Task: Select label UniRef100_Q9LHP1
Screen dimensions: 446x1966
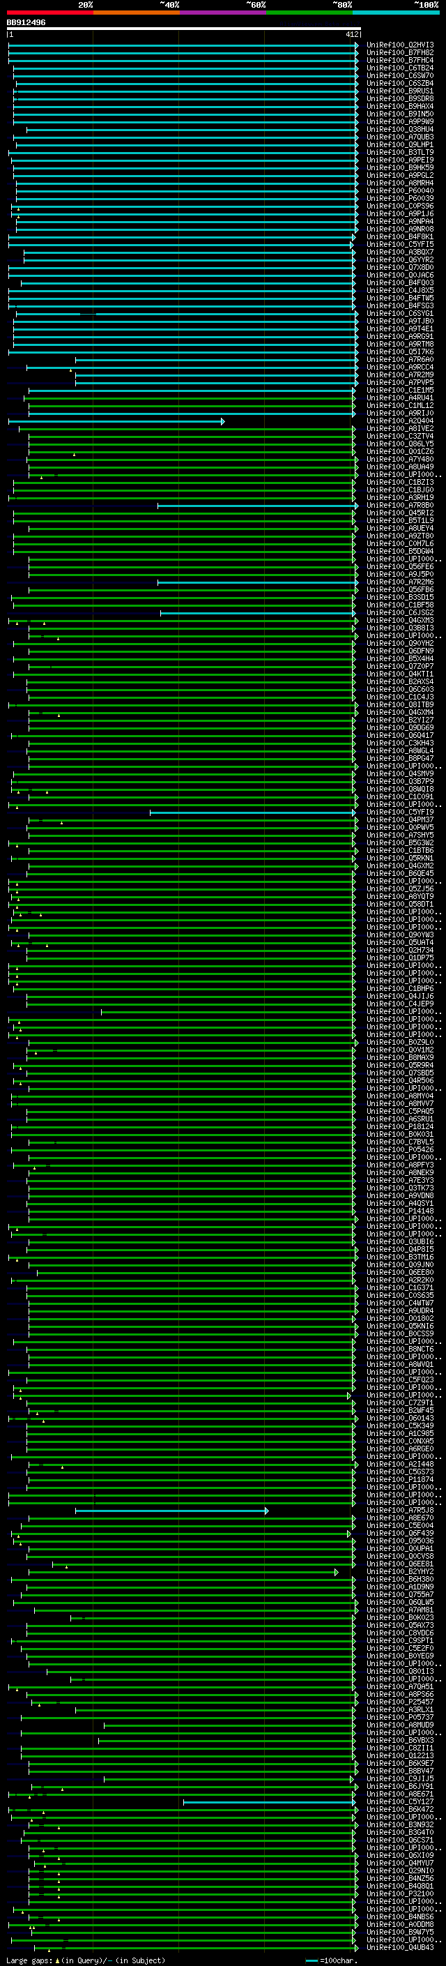Action: (400, 144)
